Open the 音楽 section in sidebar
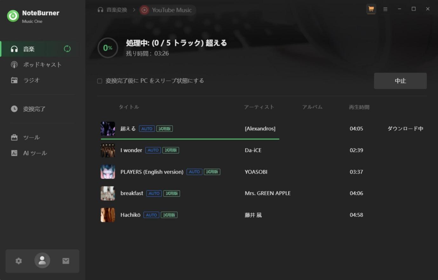438x280 pixels. [39, 49]
